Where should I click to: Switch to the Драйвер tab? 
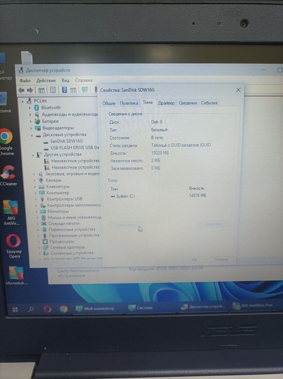tap(166, 103)
